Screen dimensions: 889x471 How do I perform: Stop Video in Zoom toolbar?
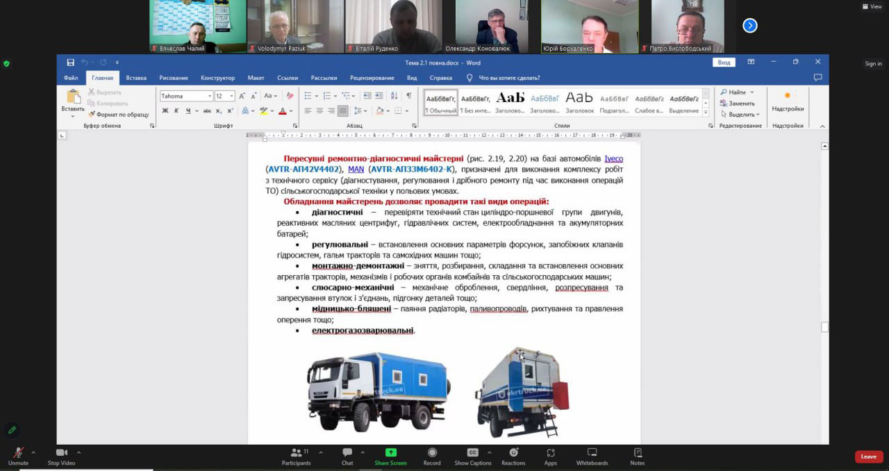62,456
